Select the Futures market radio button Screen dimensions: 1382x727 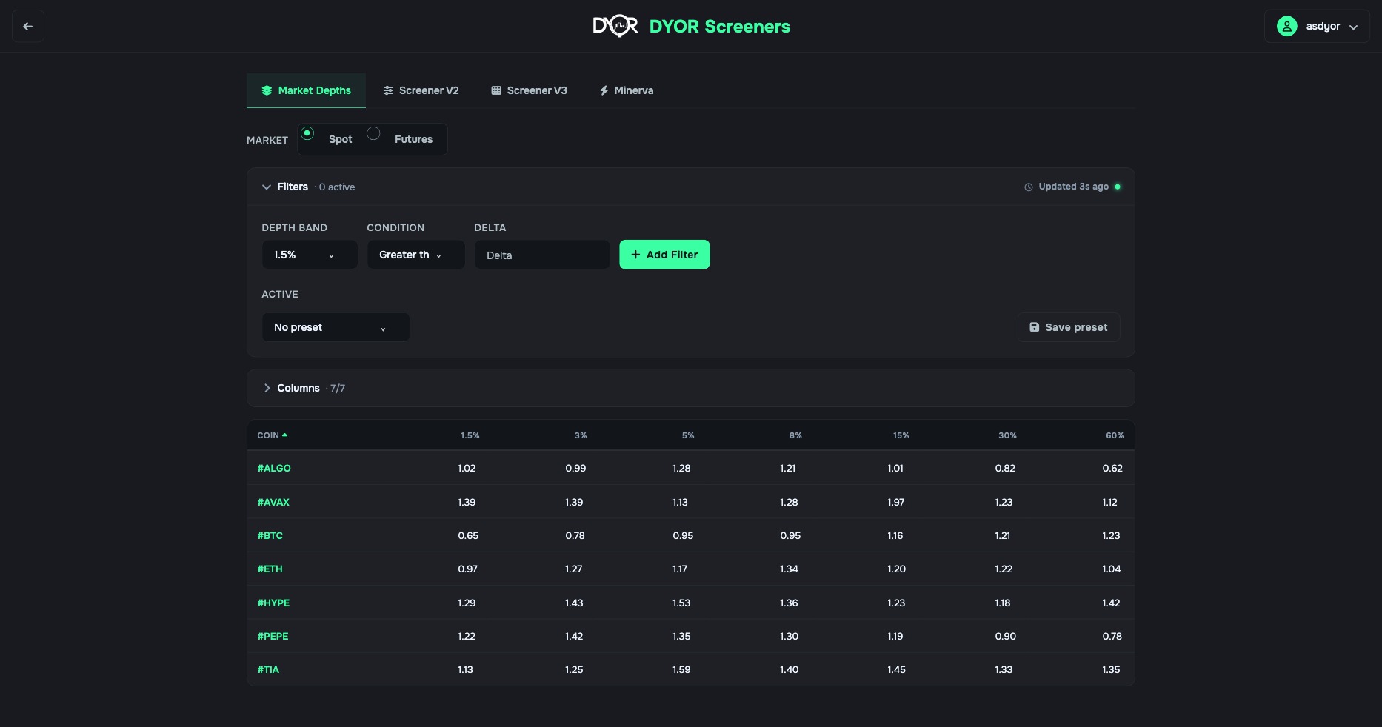point(373,133)
